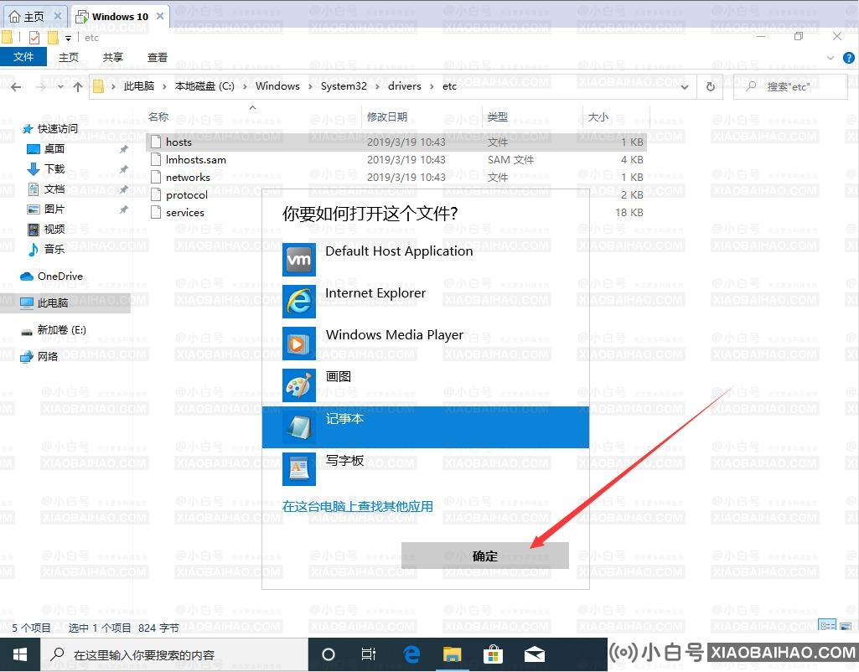Open File Explorer on the taskbar
The height and width of the screenshot is (672, 859).
(453, 654)
